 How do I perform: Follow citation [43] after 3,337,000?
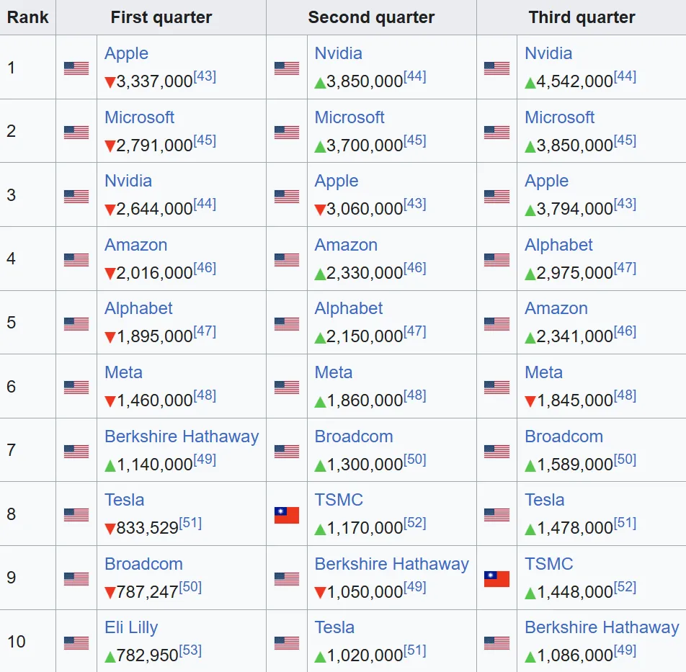click(205, 76)
